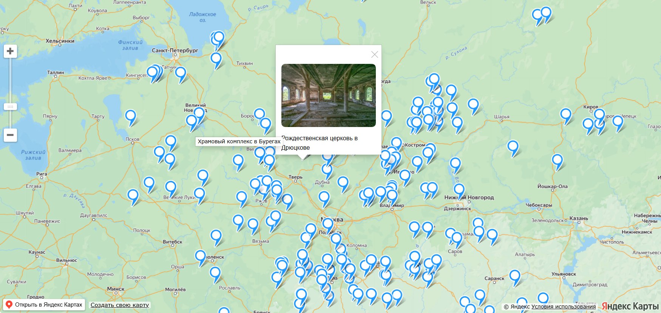
Task: Select the marker right above Дубна
Action: pyautogui.click(x=327, y=170)
